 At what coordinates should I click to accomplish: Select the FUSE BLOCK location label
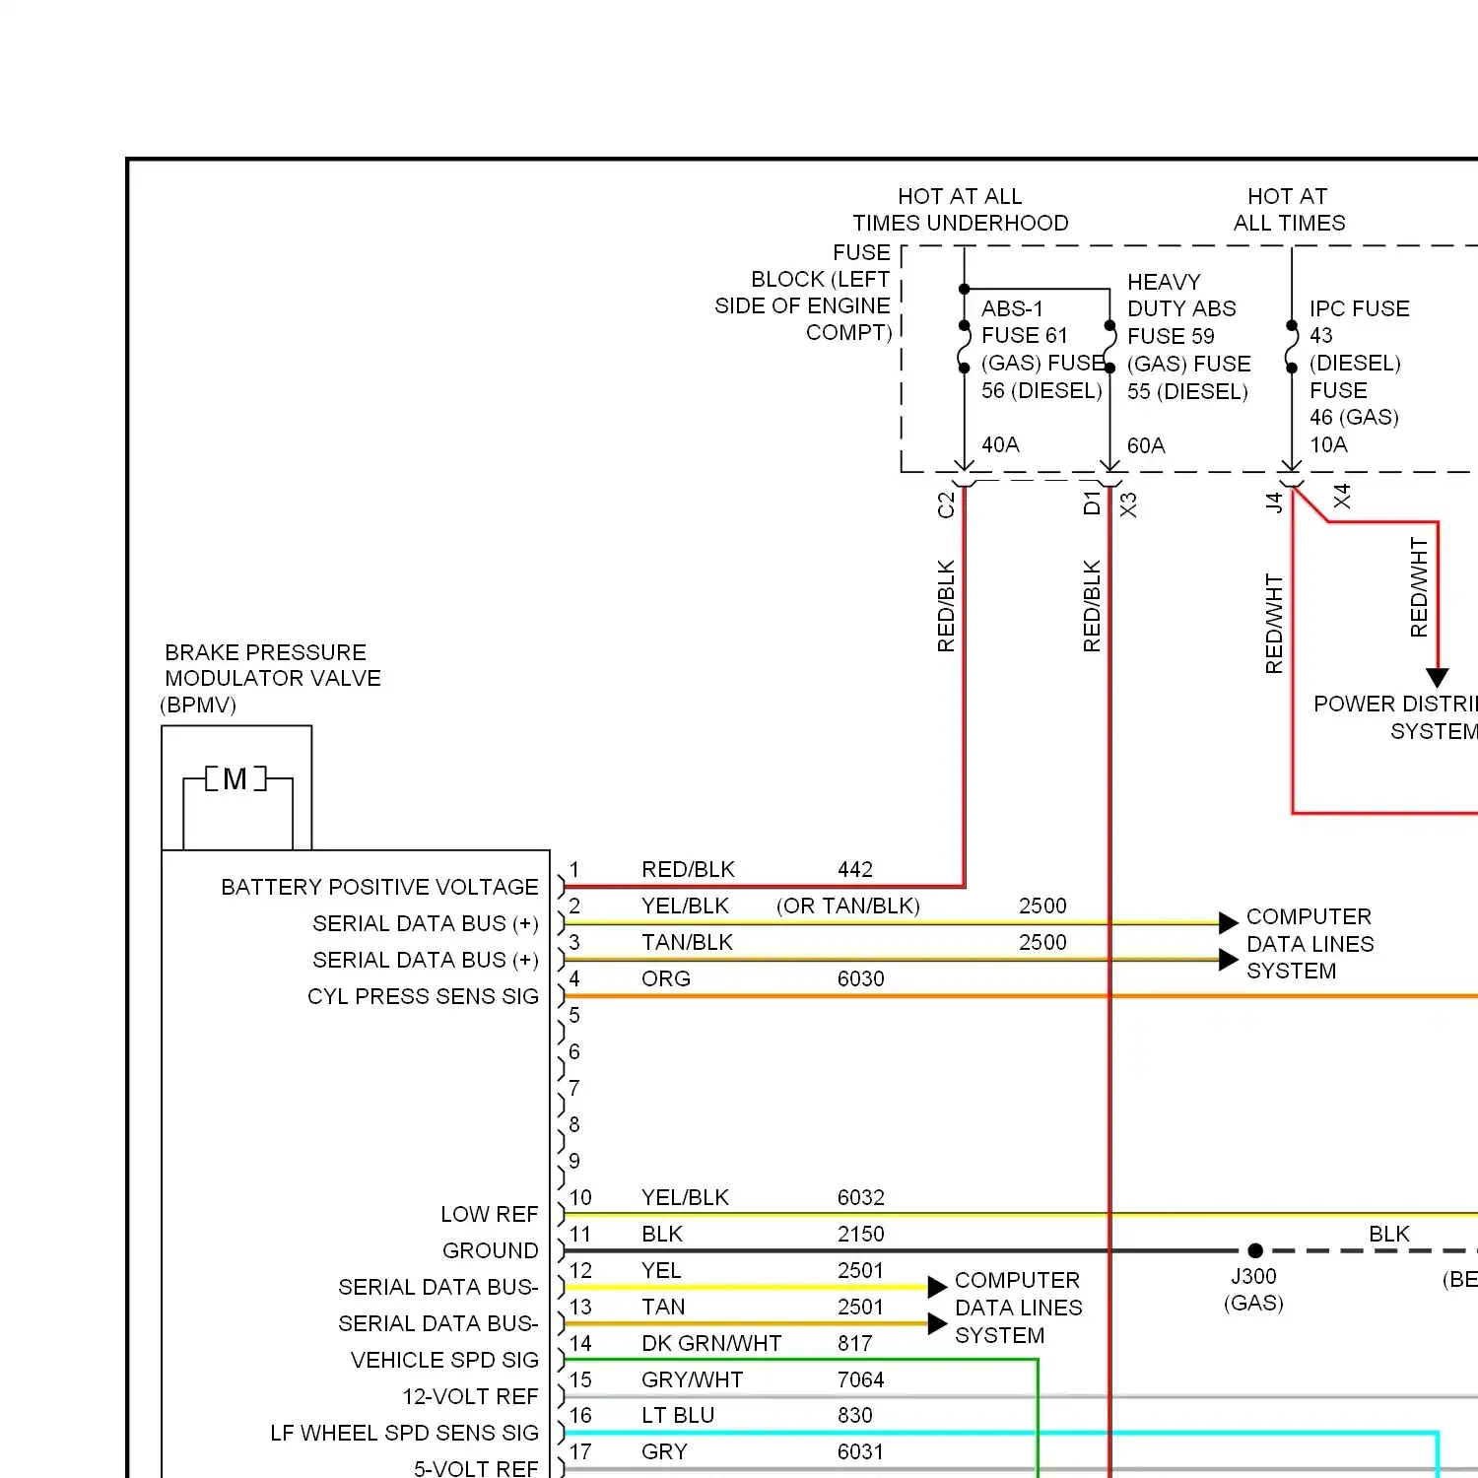(803, 293)
